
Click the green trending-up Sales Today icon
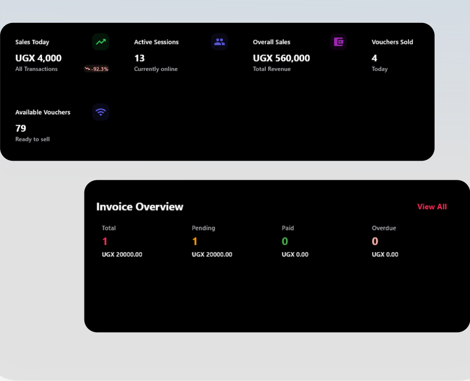pos(101,42)
